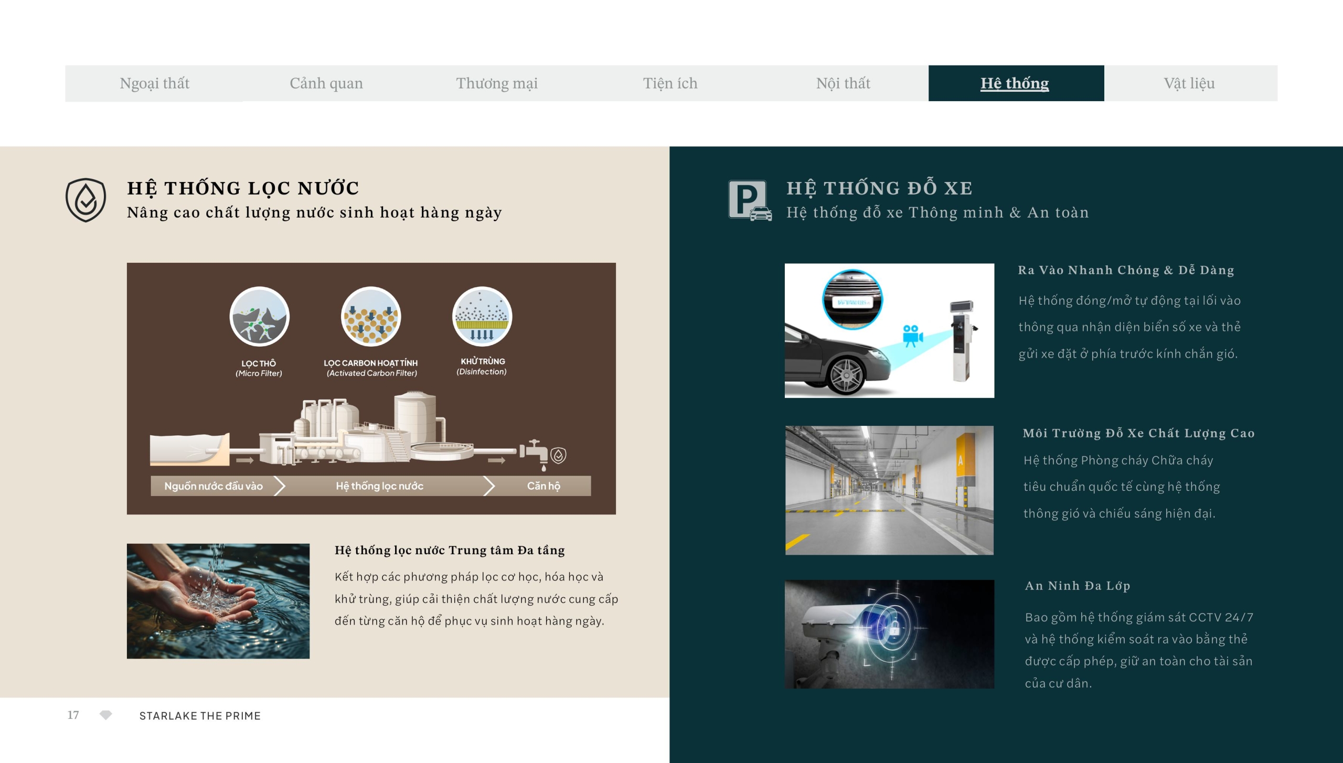The image size is (1343, 763).
Task: Click the Căn hộ label in flow bar
Action: (x=543, y=486)
